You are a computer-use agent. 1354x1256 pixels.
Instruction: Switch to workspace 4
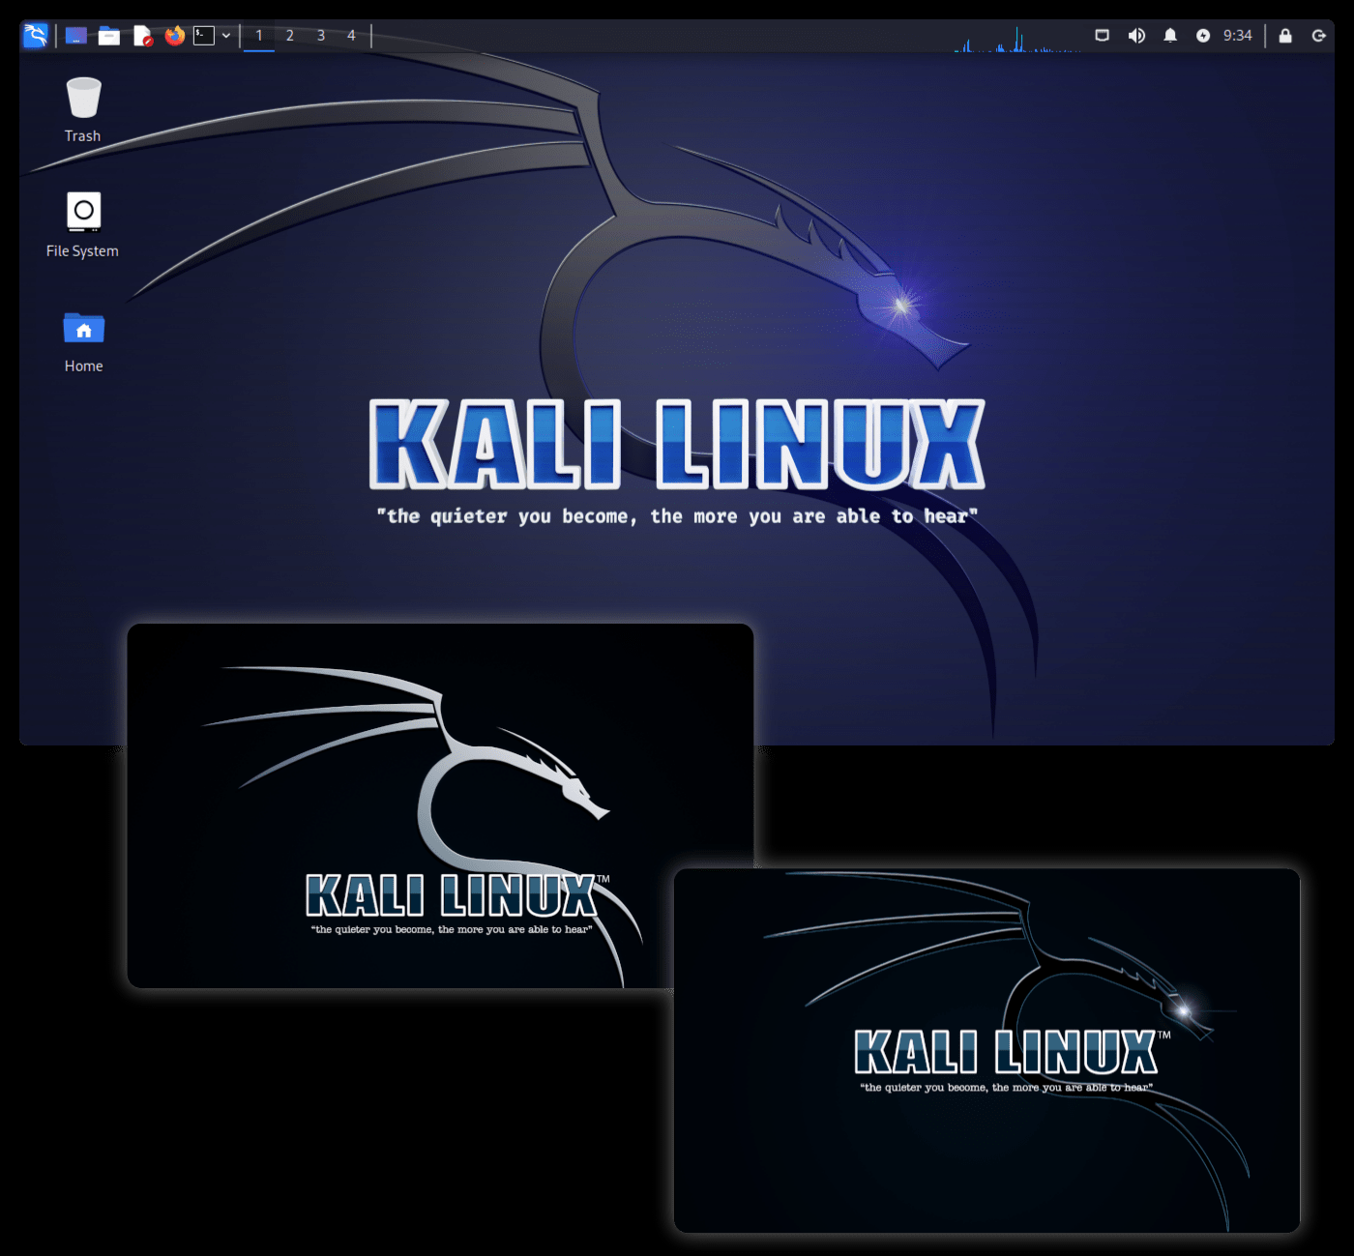(351, 35)
